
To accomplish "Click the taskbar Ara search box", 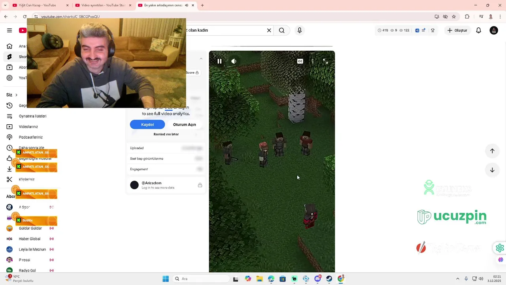I will [201, 279].
